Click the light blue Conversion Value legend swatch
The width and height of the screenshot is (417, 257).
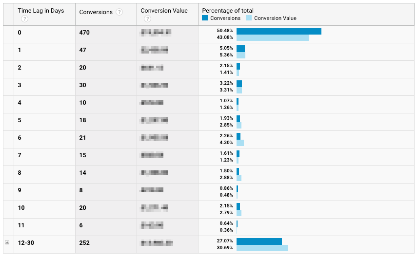[x=249, y=18]
